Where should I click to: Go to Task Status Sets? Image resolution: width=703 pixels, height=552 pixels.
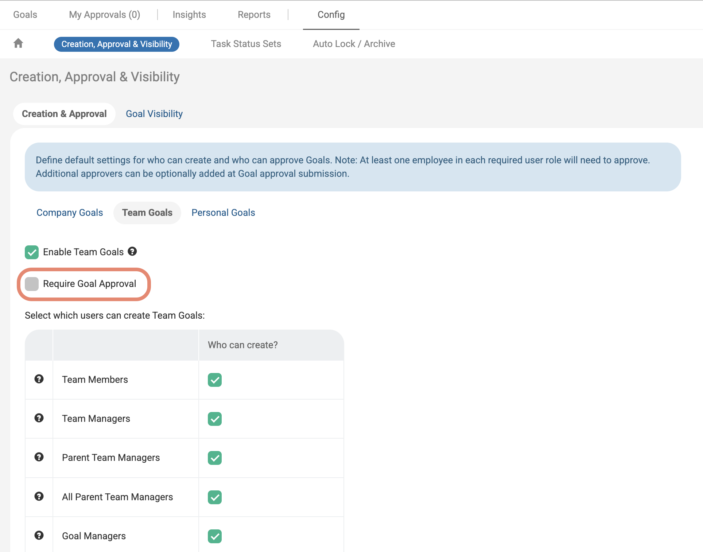[x=246, y=44]
